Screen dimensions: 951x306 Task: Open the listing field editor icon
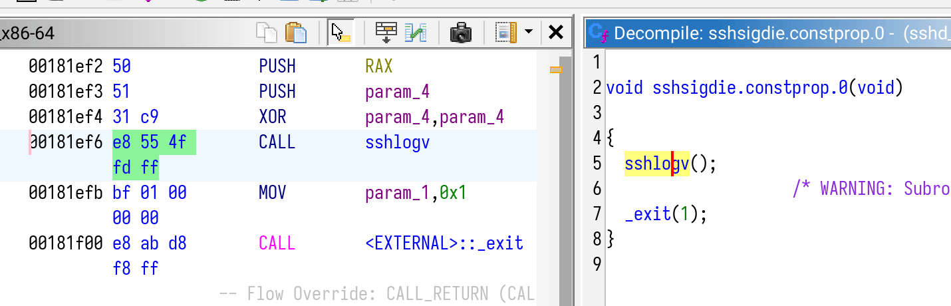386,33
